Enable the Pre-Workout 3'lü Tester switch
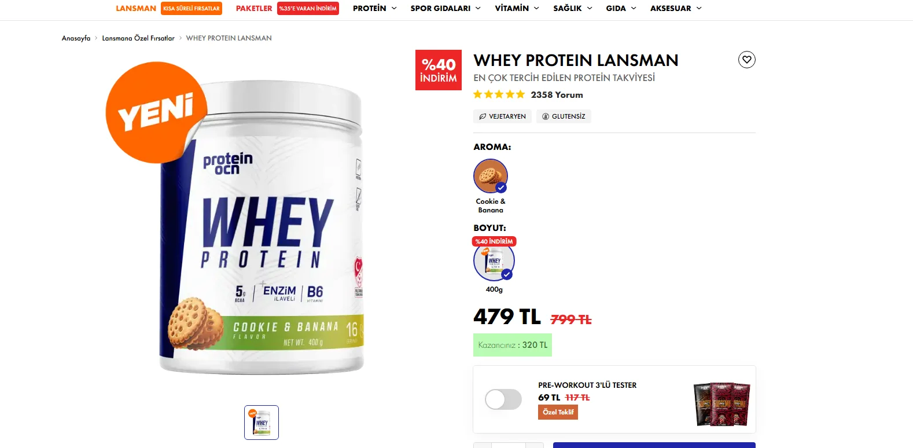 (503, 399)
